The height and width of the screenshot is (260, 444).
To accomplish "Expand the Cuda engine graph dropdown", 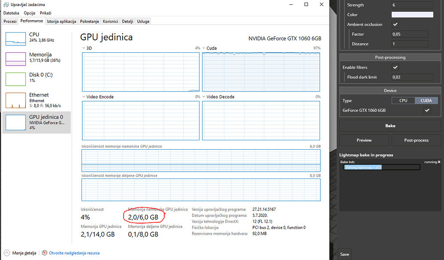I will click(204, 48).
